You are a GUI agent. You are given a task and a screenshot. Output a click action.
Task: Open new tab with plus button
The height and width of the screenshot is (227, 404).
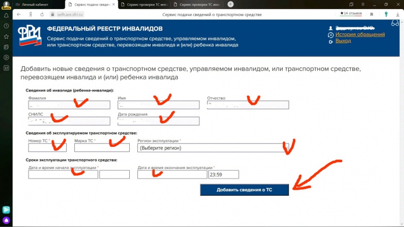[x=231, y=4]
